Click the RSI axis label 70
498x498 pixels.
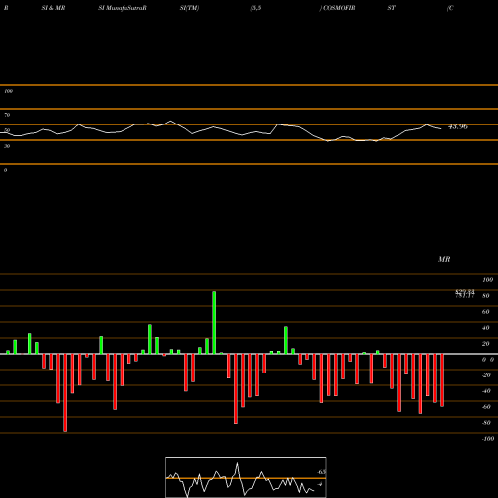click(x=7, y=115)
